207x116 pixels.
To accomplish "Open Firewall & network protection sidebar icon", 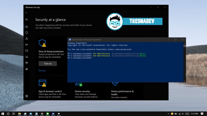I will [x=27, y=45].
